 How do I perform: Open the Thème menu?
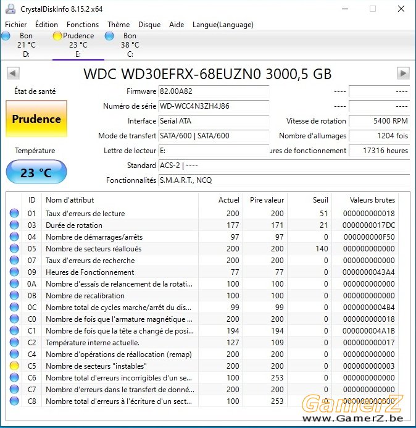click(119, 25)
